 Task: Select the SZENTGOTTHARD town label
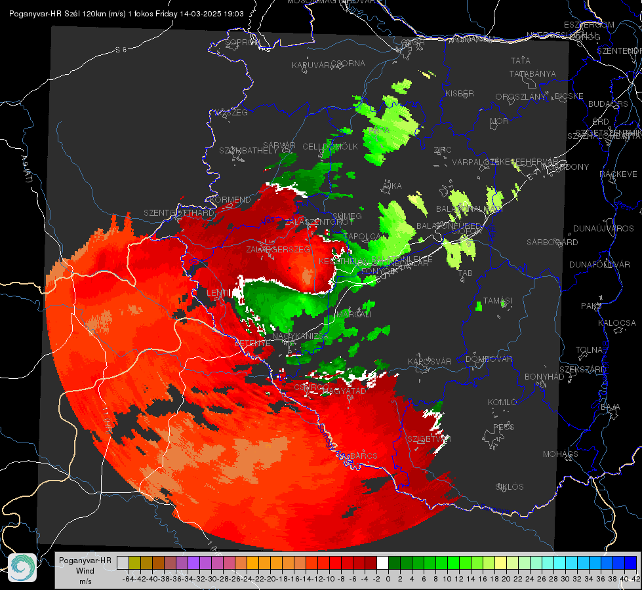pyautogui.click(x=179, y=213)
